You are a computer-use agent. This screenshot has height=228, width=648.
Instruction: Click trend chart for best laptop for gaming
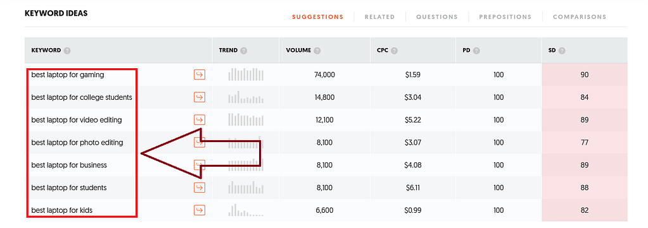click(246, 75)
